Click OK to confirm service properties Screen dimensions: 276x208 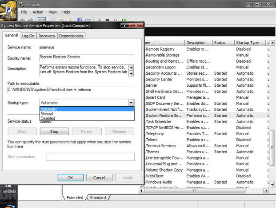pyautogui.click(x=70, y=177)
